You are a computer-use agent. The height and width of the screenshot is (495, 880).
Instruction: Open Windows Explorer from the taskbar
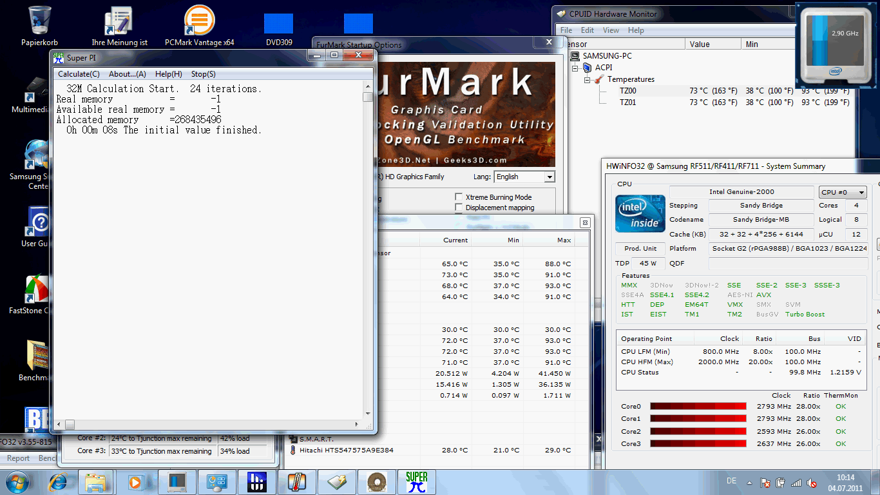tap(95, 482)
